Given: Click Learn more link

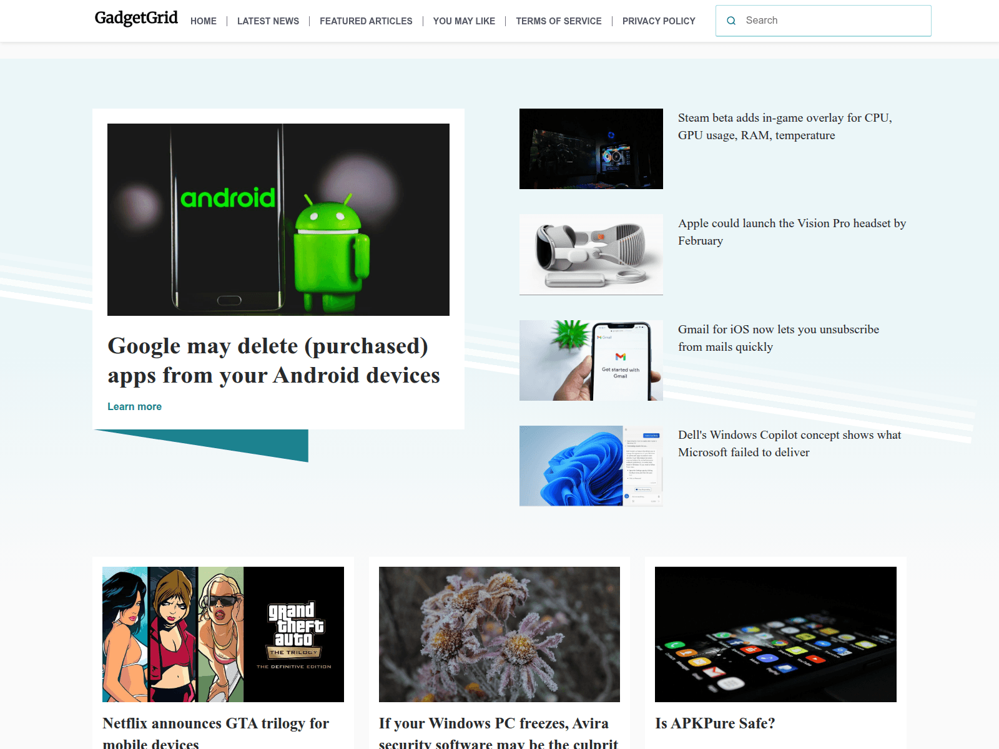Looking at the screenshot, I should tap(134, 406).
